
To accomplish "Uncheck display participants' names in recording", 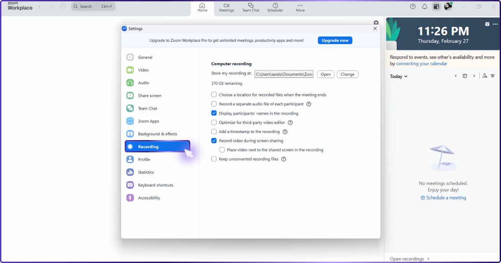I will coord(214,113).
